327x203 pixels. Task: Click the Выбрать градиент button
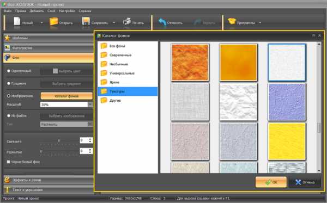[x=66, y=84]
